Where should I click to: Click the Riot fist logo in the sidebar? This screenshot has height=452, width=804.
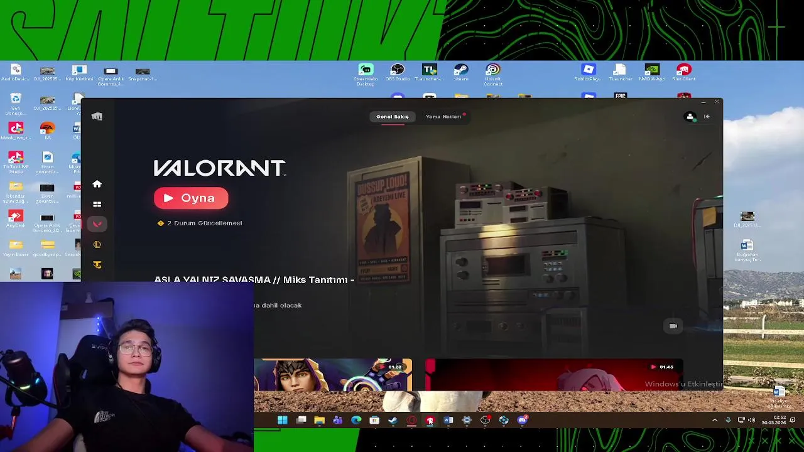[x=97, y=116]
